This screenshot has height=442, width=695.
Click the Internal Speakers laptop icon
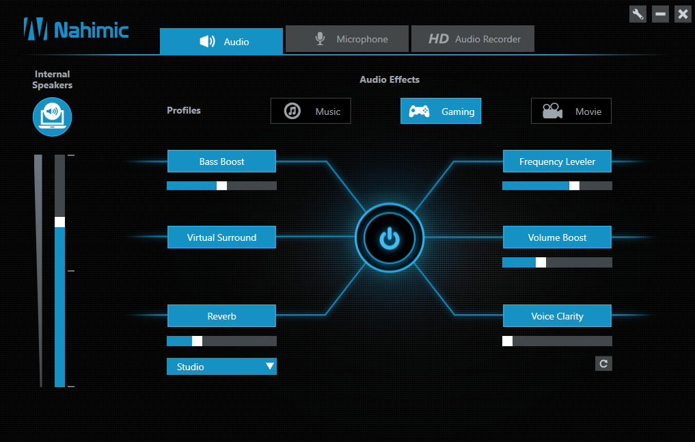(x=53, y=117)
